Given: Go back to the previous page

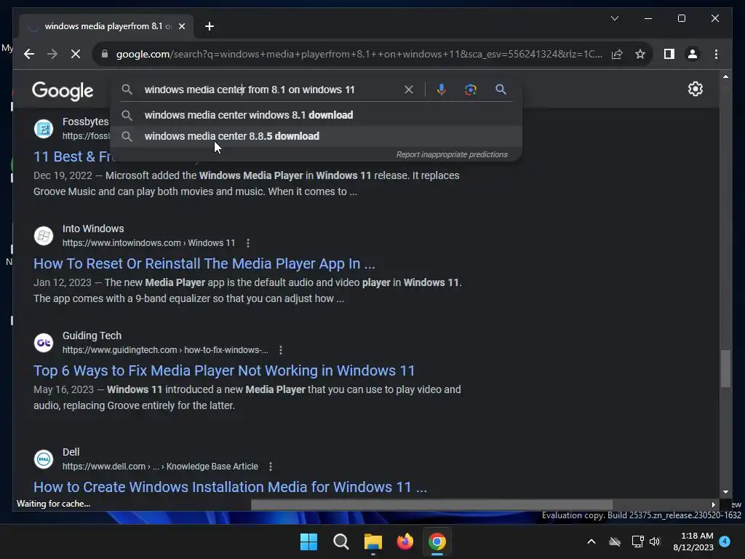Looking at the screenshot, I should [x=29, y=54].
